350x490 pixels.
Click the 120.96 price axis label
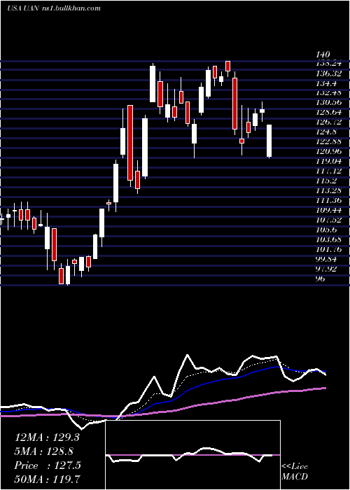[328, 151]
